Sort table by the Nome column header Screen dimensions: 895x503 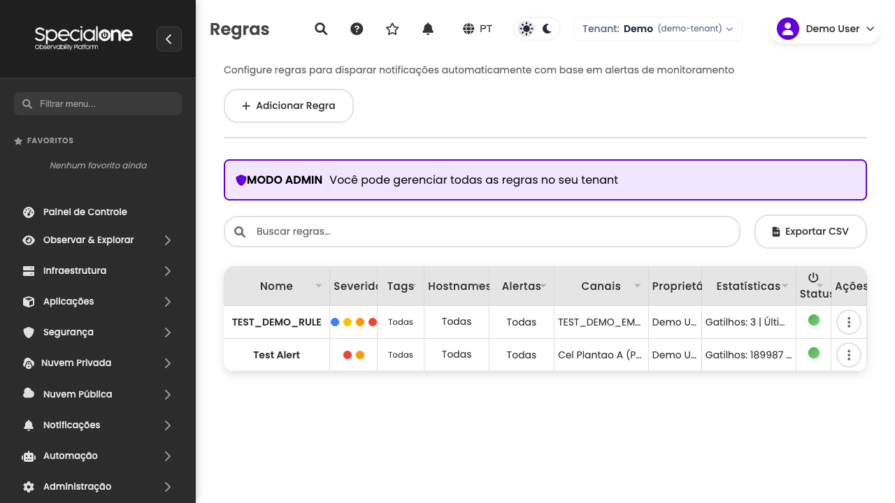click(276, 286)
